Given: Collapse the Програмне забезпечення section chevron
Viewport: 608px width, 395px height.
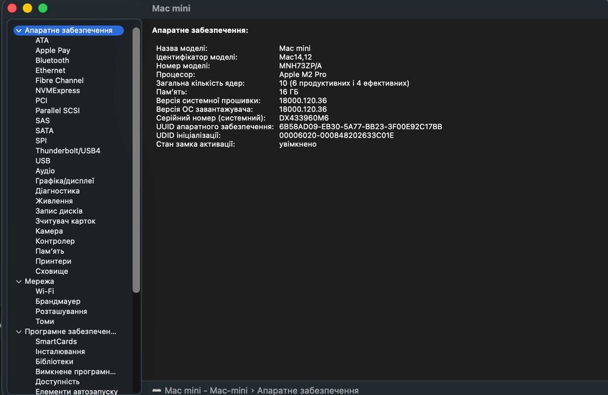Looking at the screenshot, I should (19, 332).
